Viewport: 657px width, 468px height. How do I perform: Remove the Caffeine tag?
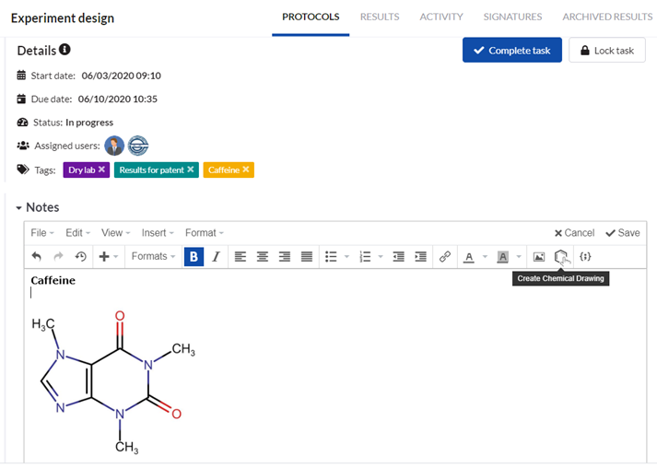(x=245, y=170)
